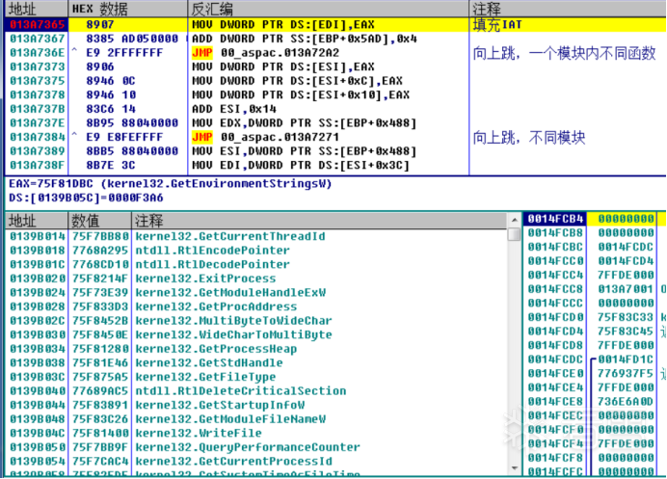This screenshot has height=479, width=667.
Task: Select the comment 向上跳,不同模块
Action: click(529, 138)
